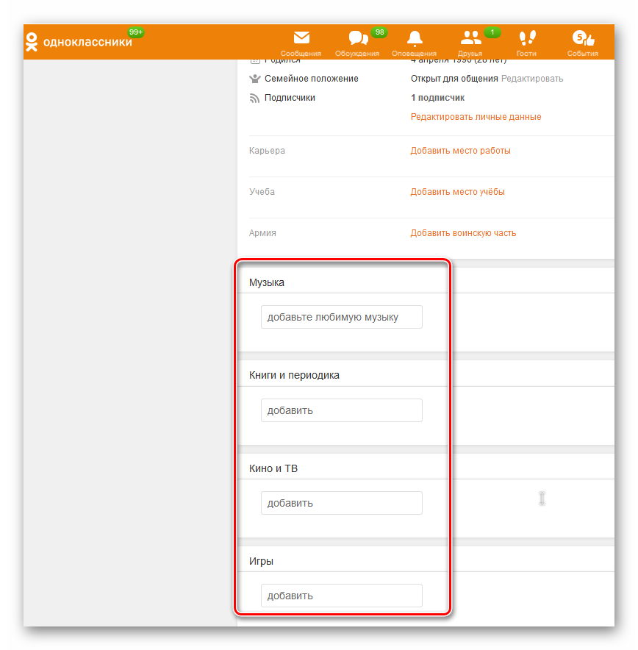Open the Обсуждения chat bubbles icon

(x=358, y=37)
